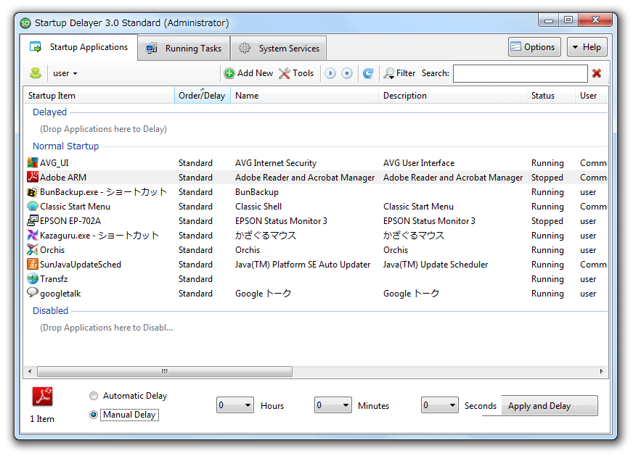Sort by Description column header
This screenshot has width=633, height=456.
[452, 96]
